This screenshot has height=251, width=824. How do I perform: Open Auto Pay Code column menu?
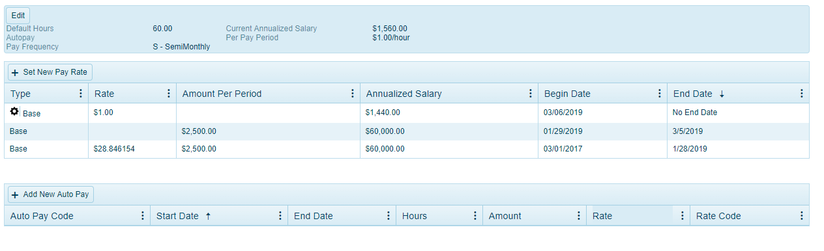(x=143, y=216)
